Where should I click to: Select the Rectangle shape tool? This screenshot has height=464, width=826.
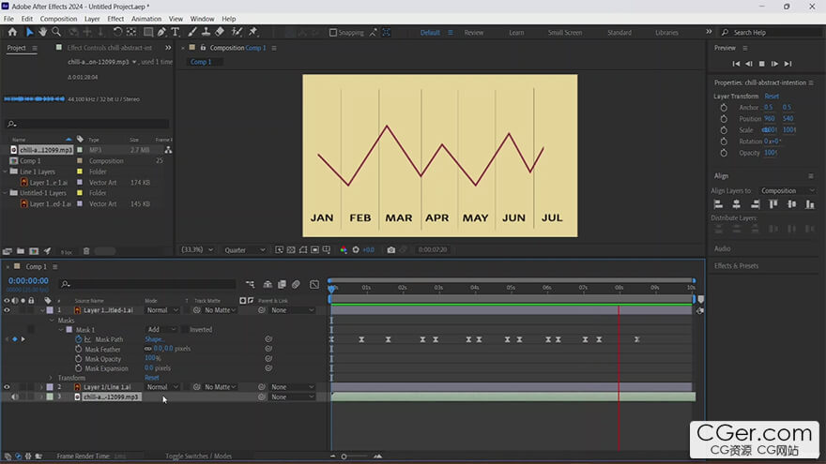pyautogui.click(x=148, y=32)
